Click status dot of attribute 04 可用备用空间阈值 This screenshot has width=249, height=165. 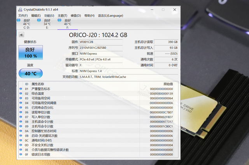pos(21,103)
